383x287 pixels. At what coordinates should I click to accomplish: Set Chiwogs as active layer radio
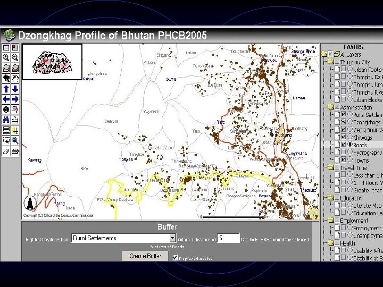(x=350, y=137)
